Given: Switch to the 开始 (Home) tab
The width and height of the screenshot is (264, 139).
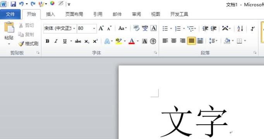Looking at the screenshot, I should click(31, 14).
